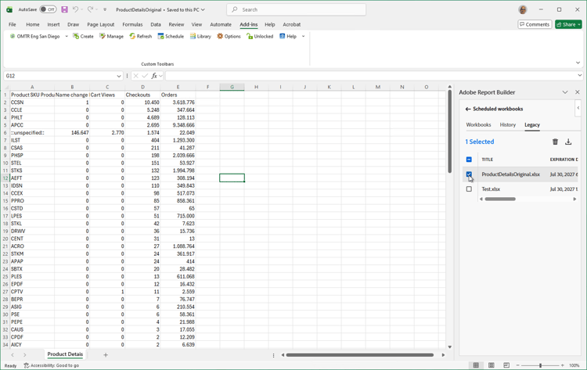Screen dimensions: 587x370
Task: Open the Options gear tool
Action: [229, 36]
